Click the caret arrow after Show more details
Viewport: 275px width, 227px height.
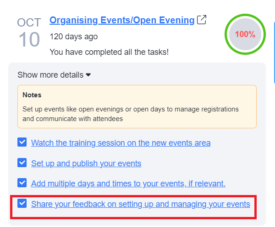88,75
